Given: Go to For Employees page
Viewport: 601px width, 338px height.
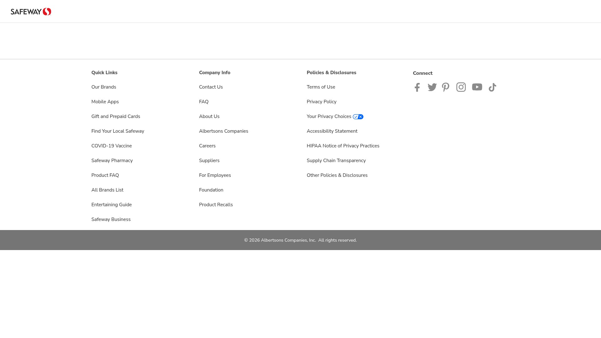Looking at the screenshot, I should (x=215, y=175).
